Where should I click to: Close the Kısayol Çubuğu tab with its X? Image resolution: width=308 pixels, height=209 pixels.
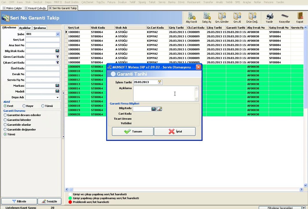(x=26, y=8)
